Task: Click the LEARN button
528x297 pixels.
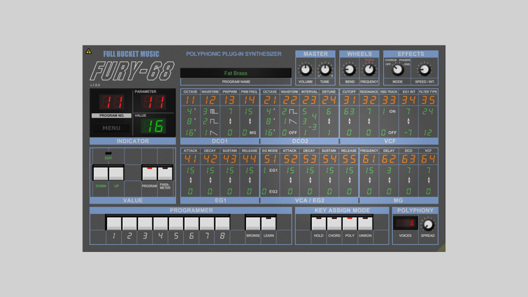Action: pos(269,223)
